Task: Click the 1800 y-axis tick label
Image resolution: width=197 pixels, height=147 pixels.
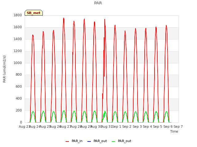Action: tap(18, 15)
